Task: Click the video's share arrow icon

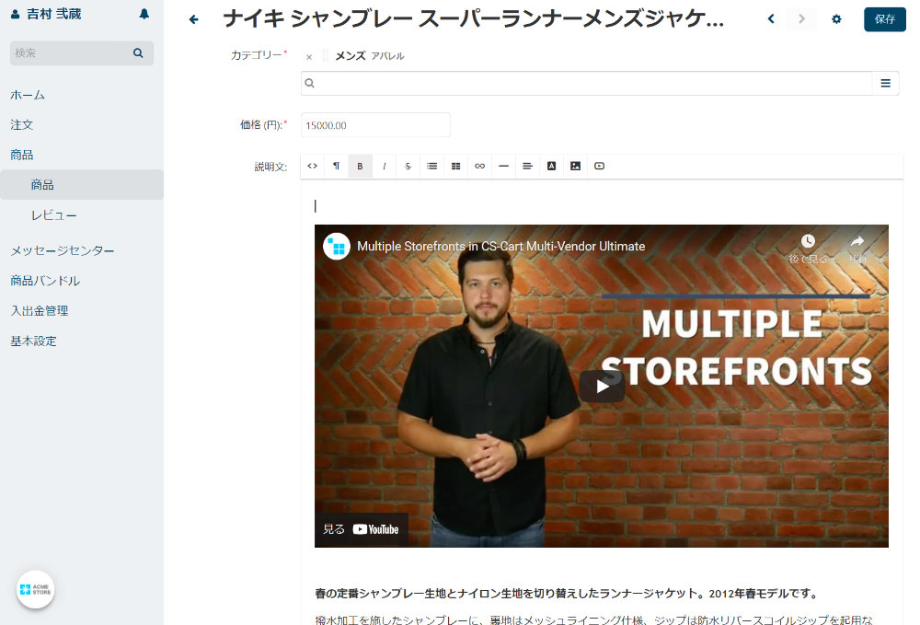Action: click(x=857, y=240)
